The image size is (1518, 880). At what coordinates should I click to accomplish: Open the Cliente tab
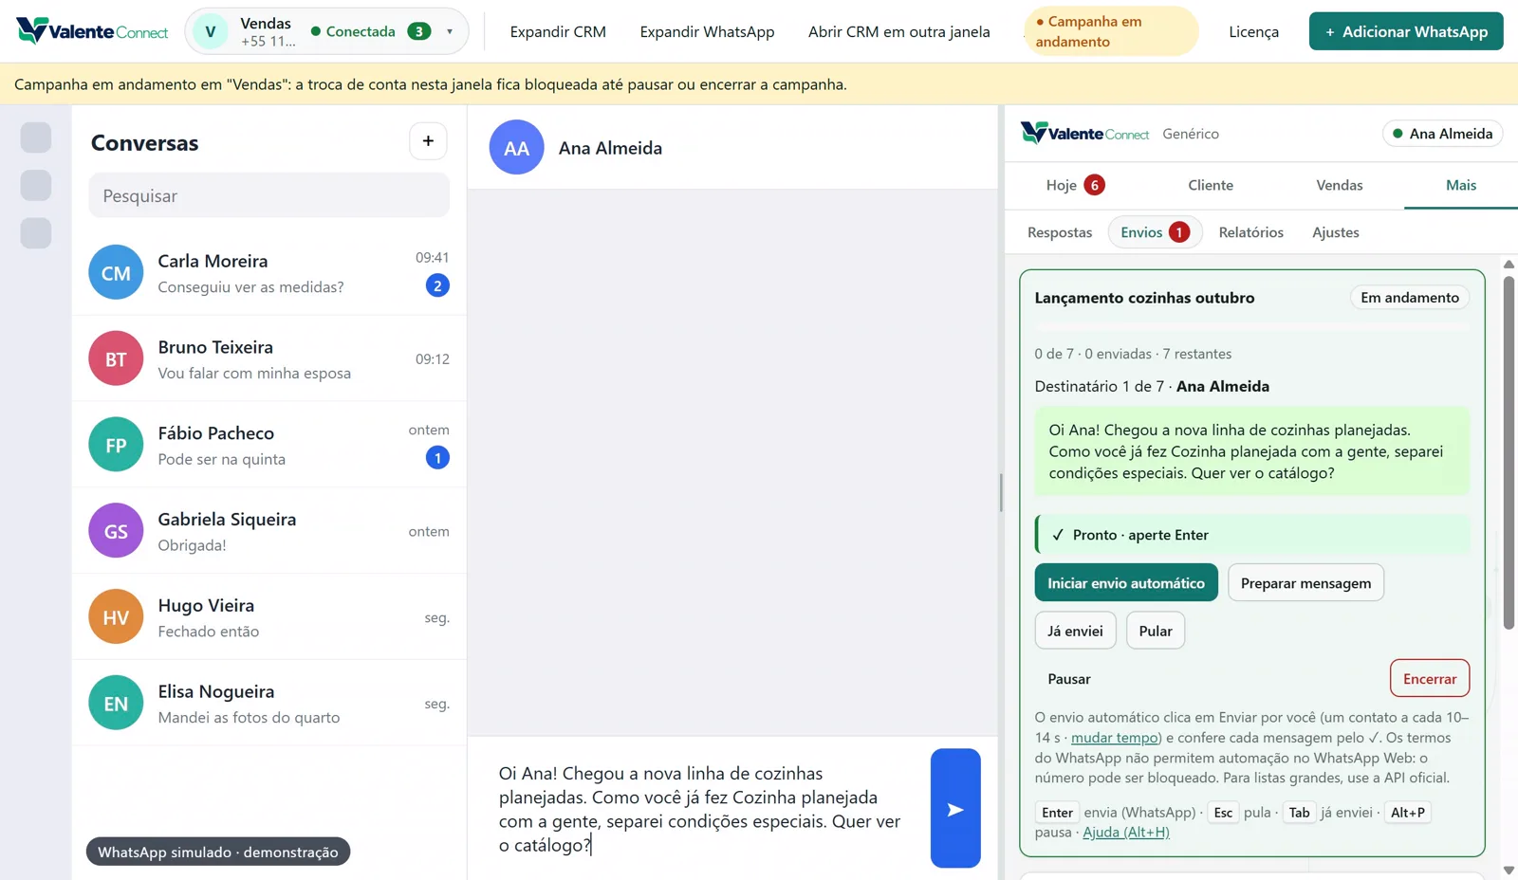tap(1211, 185)
